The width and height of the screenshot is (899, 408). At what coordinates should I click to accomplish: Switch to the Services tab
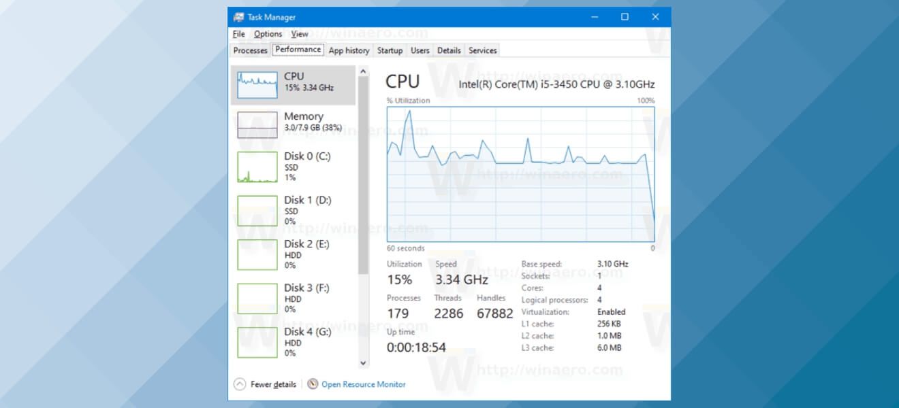pyautogui.click(x=482, y=50)
